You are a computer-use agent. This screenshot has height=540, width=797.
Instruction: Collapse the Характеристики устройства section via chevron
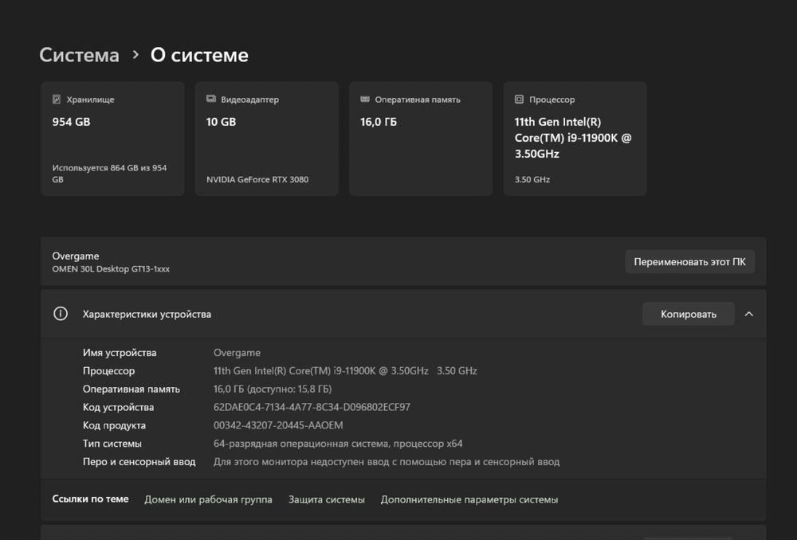(748, 314)
